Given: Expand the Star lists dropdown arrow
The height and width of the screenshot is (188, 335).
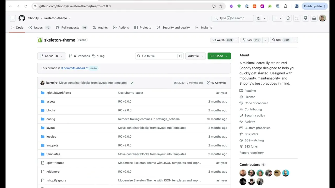Looking at the screenshot, I should click(x=295, y=40).
